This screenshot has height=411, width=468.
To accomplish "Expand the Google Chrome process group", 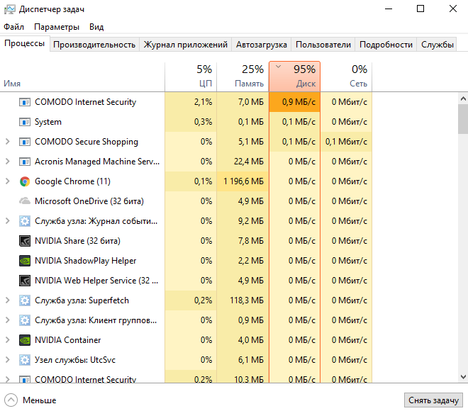I will point(8,181).
